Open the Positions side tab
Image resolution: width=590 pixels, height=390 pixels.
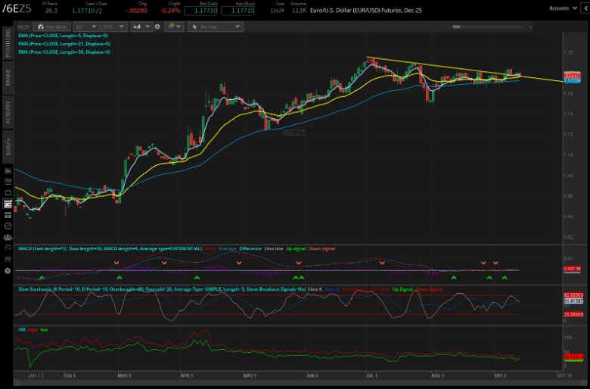[x=8, y=49]
